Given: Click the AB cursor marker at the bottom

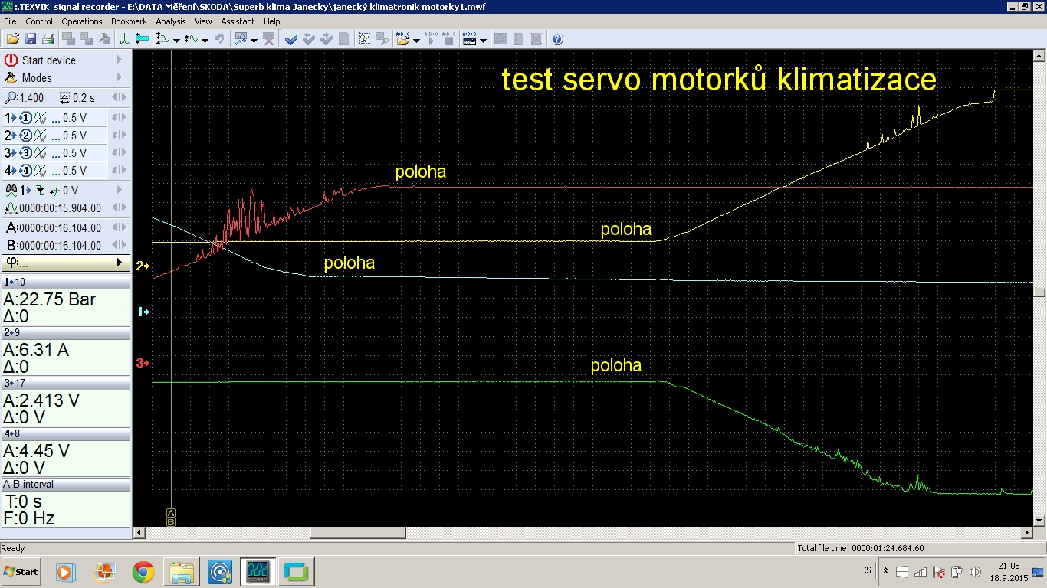Looking at the screenshot, I should tap(171, 517).
